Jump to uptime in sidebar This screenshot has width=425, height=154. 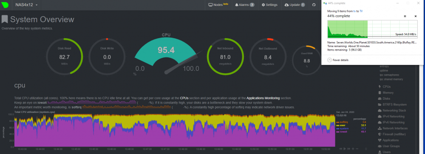tap(384, 70)
